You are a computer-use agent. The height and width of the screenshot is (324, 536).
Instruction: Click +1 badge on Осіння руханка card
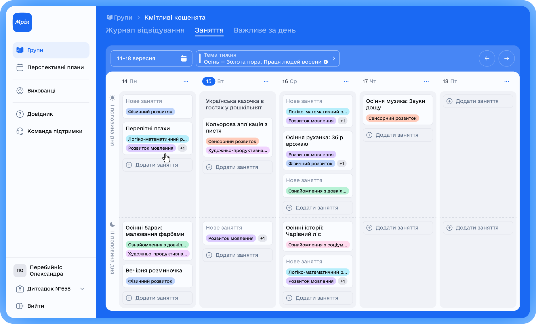coord(342,164)
